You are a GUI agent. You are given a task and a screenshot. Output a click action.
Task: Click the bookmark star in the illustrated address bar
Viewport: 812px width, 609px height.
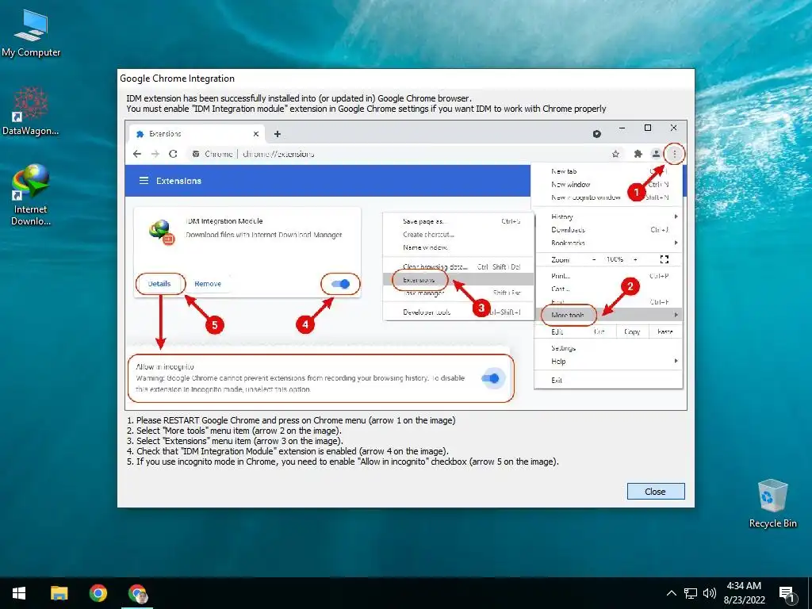[x=615, y=154]
